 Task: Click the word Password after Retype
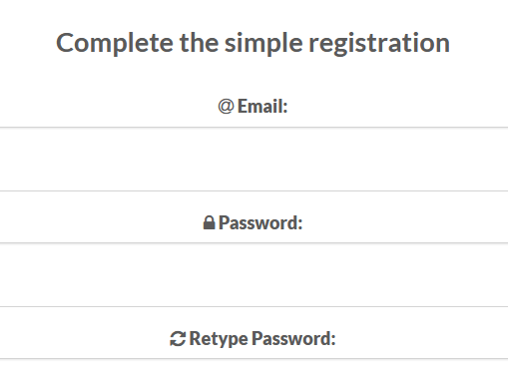pyautogui.click(x=293, y=339)
